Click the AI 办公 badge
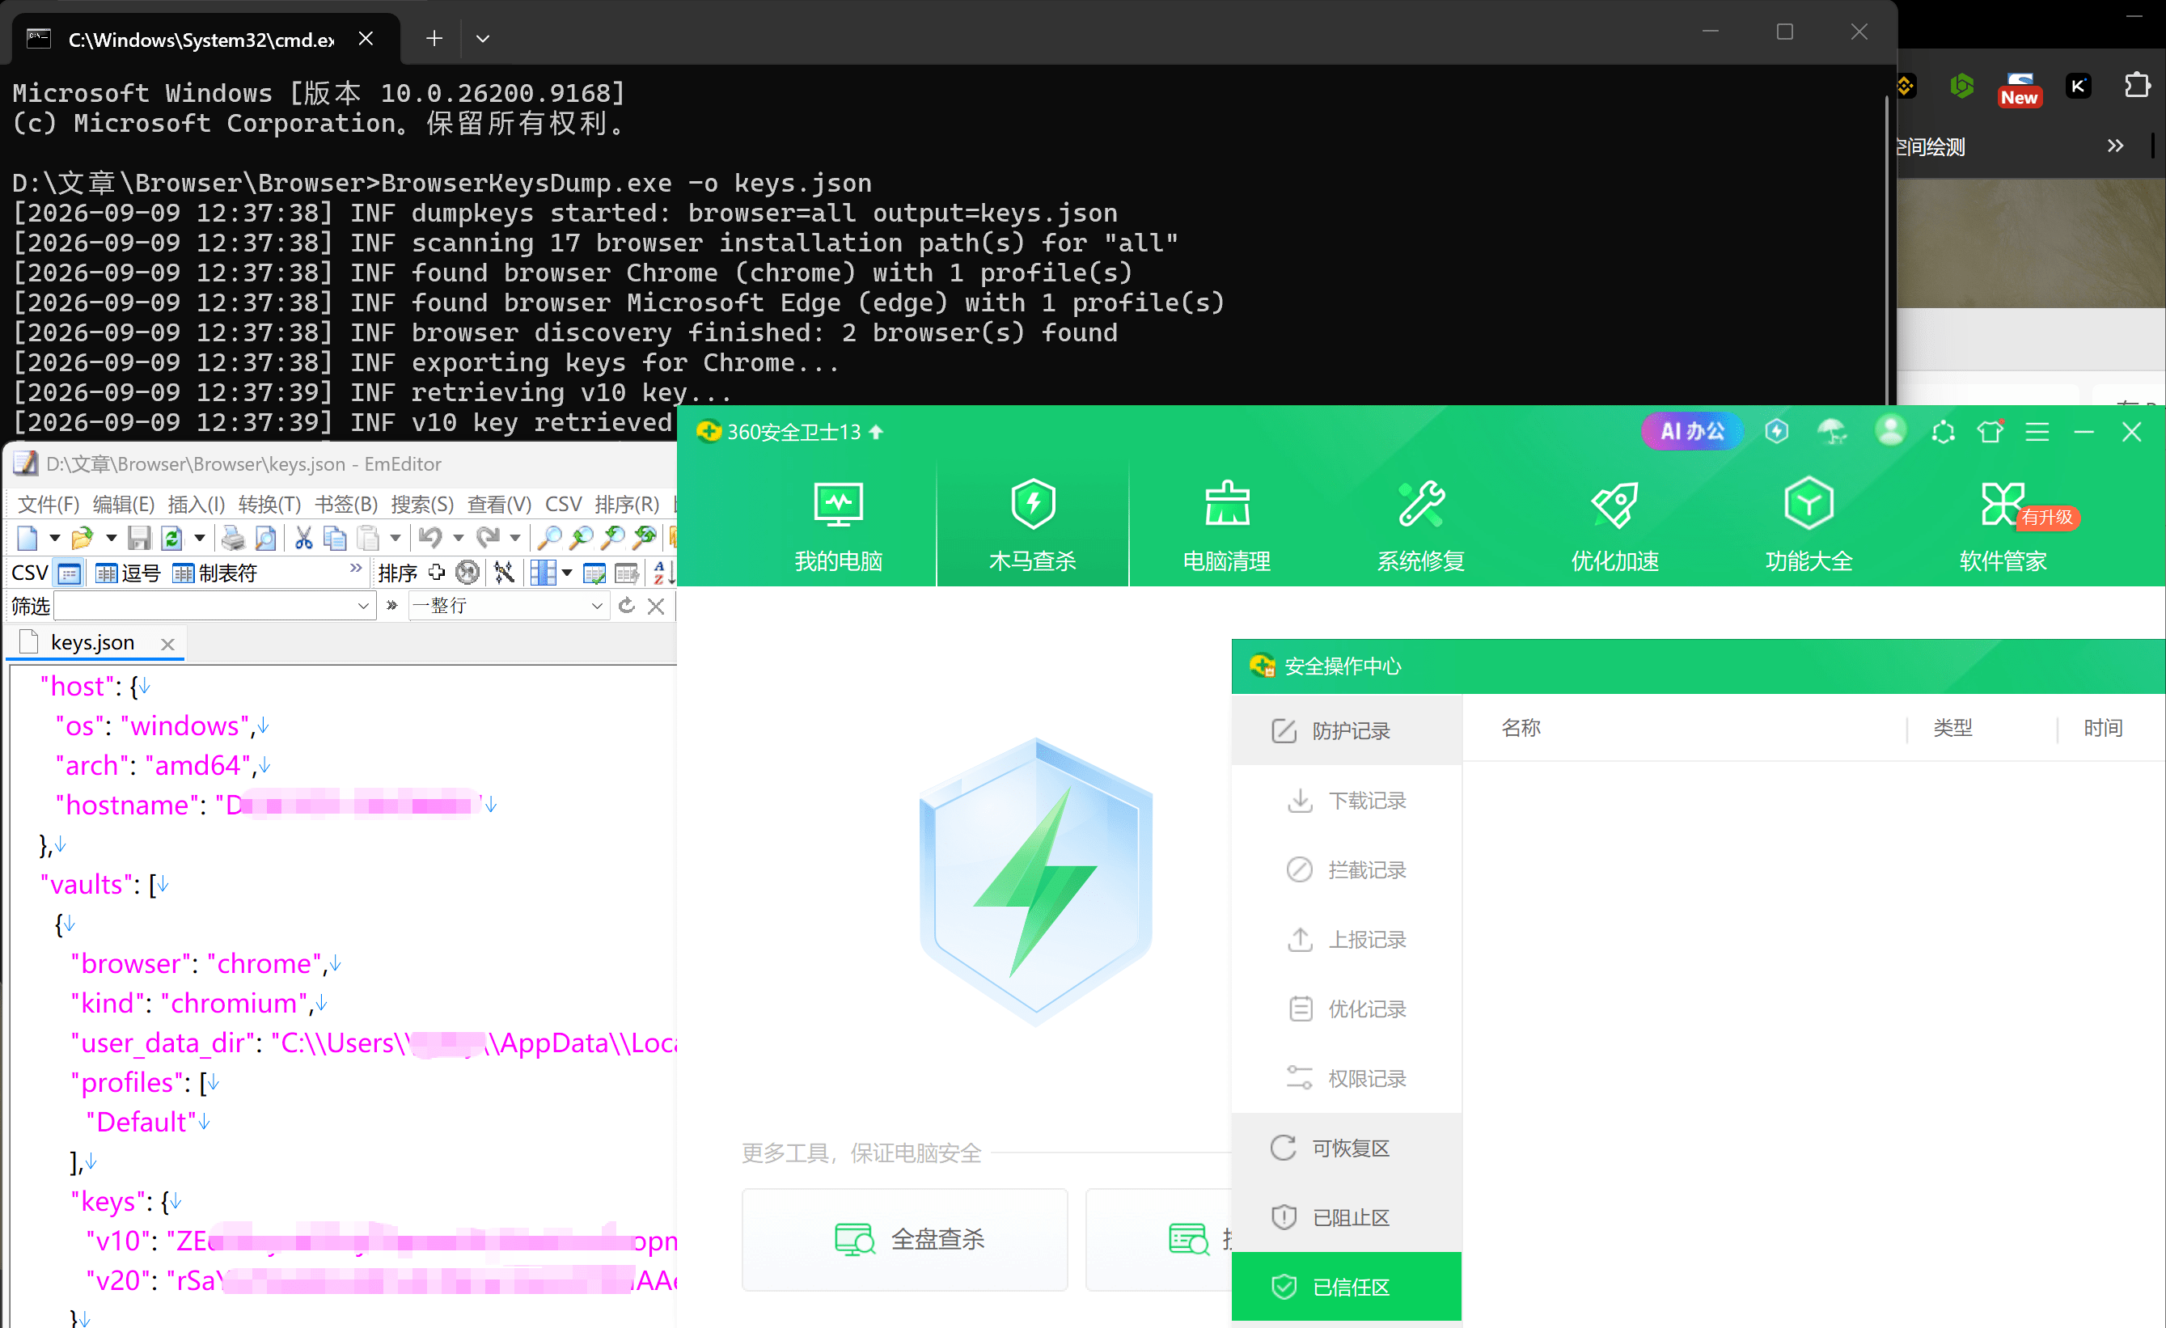 coord(1691,432)
